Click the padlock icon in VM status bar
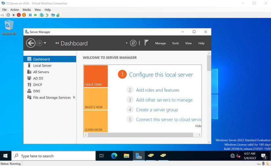 (x=267, y=163)
